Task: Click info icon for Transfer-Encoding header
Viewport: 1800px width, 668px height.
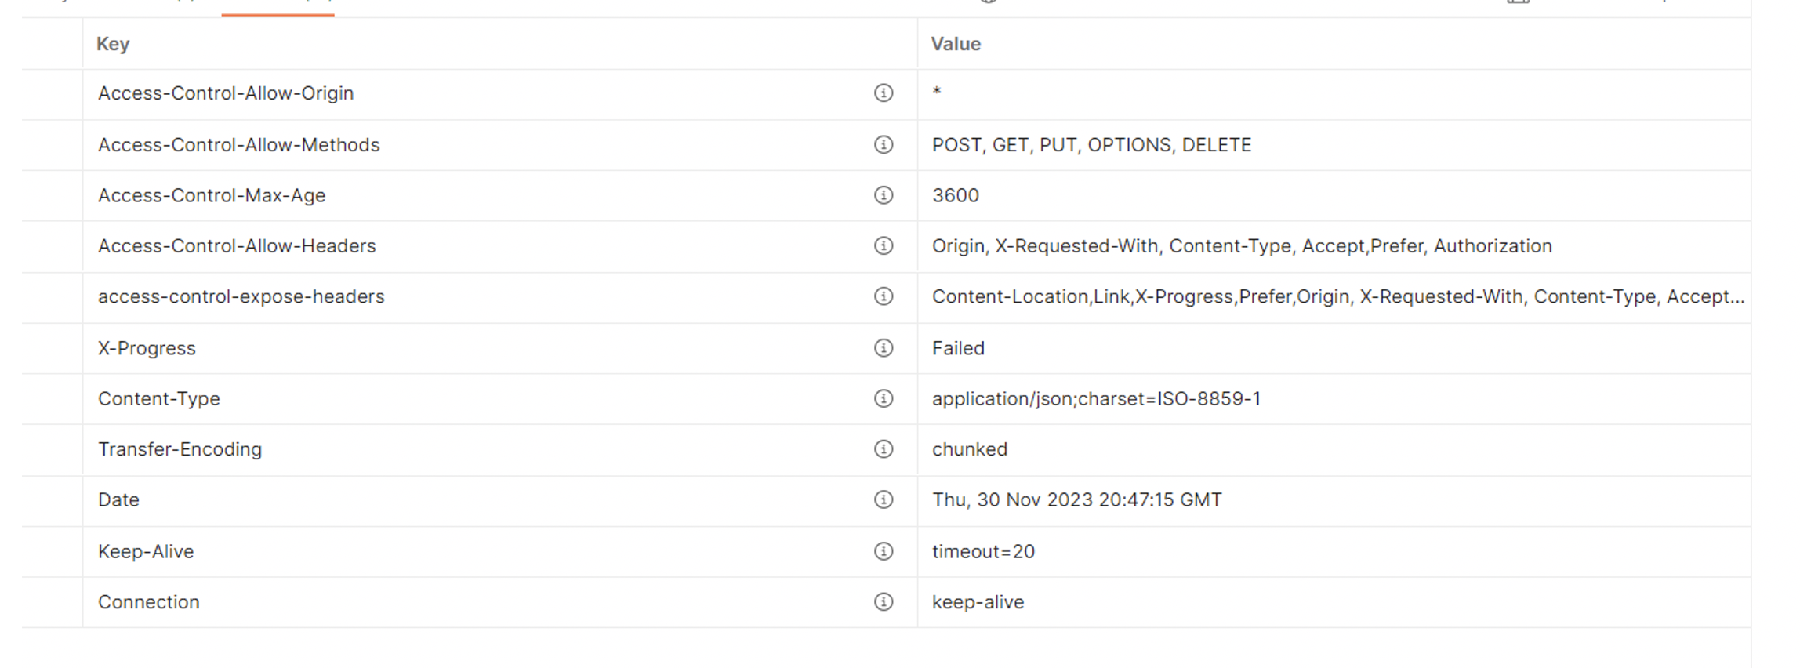Action: point(884,449)
